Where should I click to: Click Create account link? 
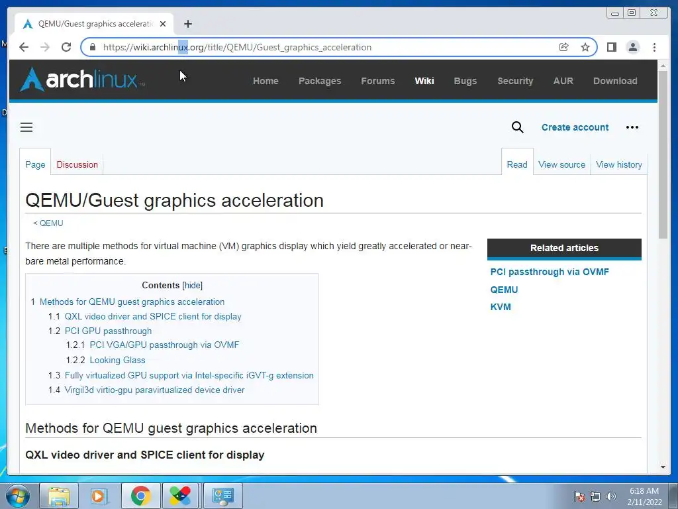coord(575,127)
